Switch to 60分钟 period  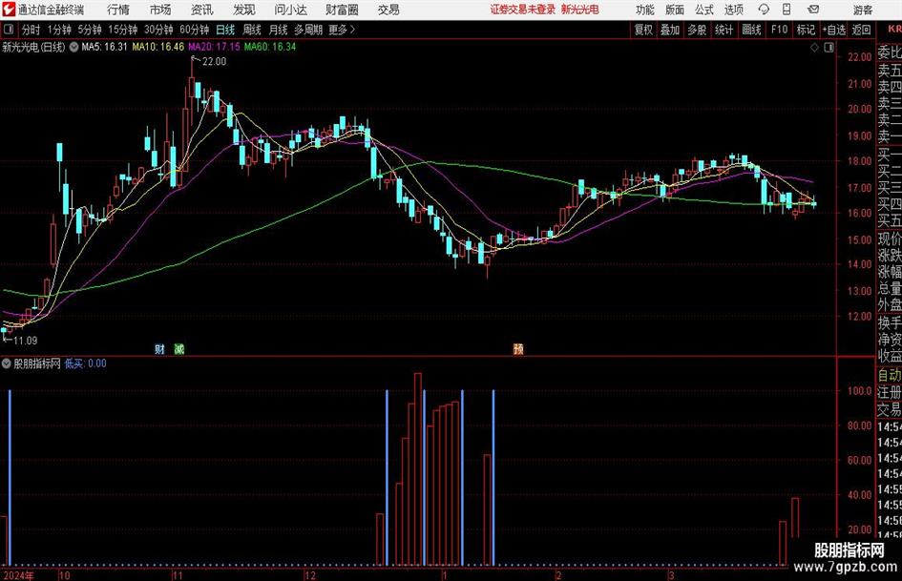tap(194, 30)
